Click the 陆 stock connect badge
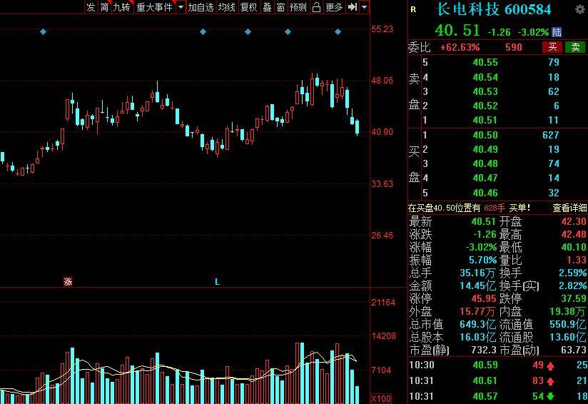588x404 pixels. (x=557, y=32)
